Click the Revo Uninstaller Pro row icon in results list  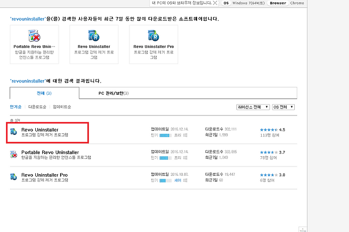click(14, 177)
